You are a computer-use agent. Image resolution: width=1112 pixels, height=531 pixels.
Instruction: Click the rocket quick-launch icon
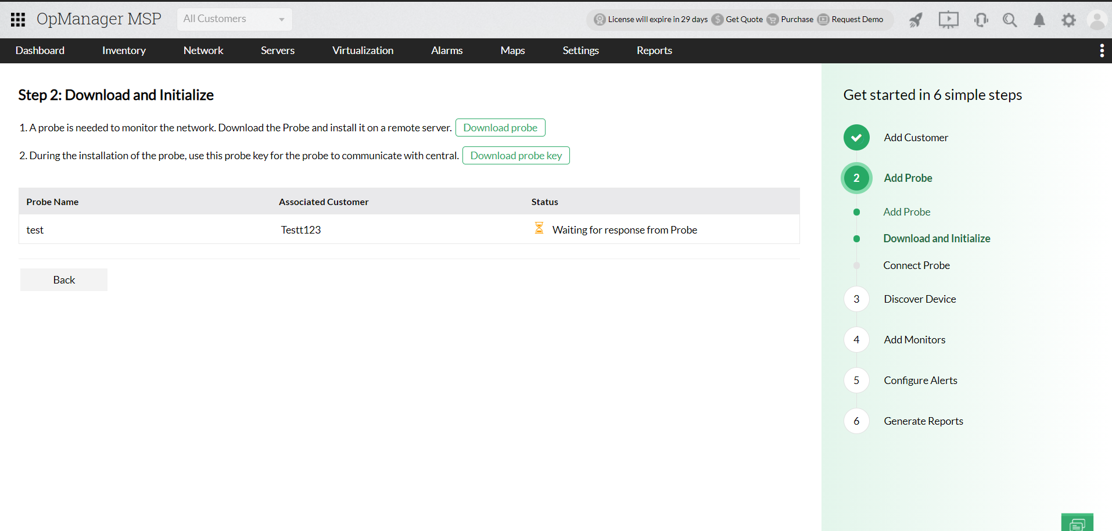pos(915,20)
